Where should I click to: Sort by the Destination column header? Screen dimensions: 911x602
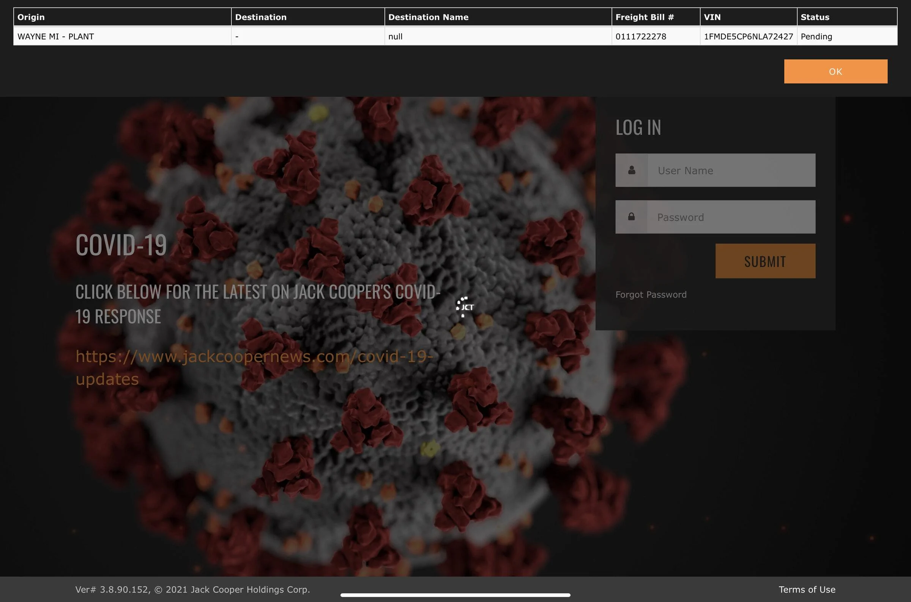[x=308, y=17]
